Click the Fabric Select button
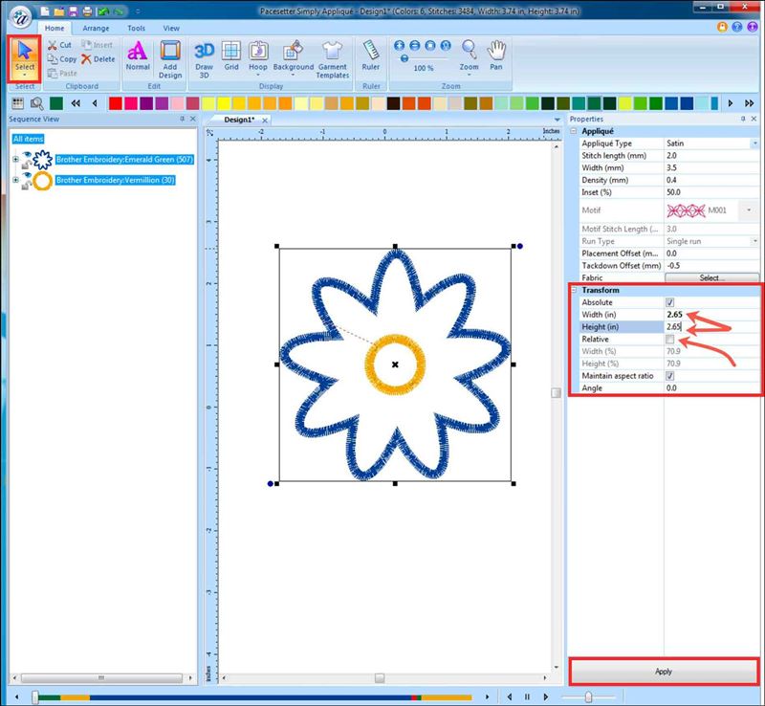This screenshot has width=765, height=706. [710, 277]
